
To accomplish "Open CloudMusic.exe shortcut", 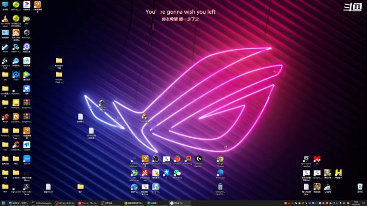I will tap(145, 175).
